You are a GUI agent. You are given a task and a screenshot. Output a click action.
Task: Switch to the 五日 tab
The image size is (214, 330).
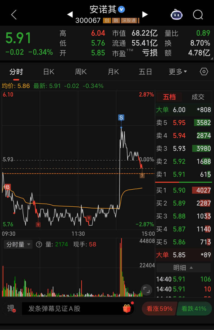145,72
